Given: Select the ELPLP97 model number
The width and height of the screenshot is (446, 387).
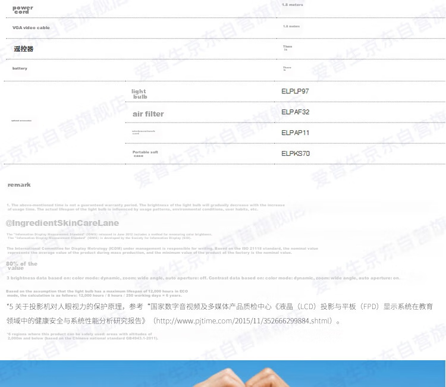Looking at the screenshot, I should pyautogui.click(x=295, y=92).
